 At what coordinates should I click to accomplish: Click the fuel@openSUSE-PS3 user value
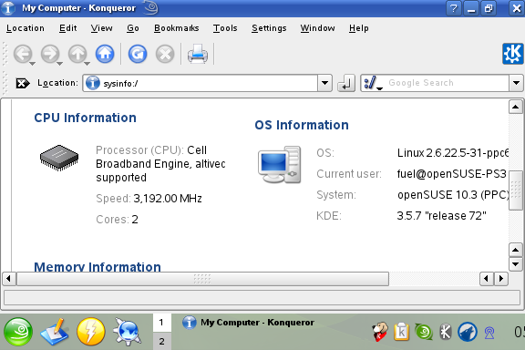[x=452, y=174]
